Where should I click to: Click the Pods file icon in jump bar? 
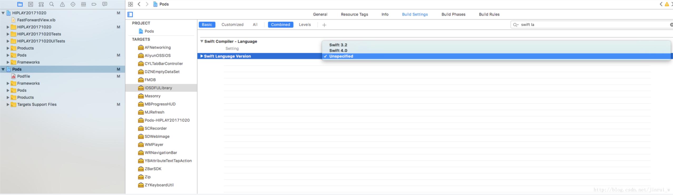(155, 4)
